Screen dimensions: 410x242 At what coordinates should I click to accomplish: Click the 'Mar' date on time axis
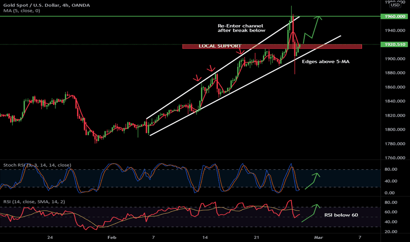click(318, 238)
